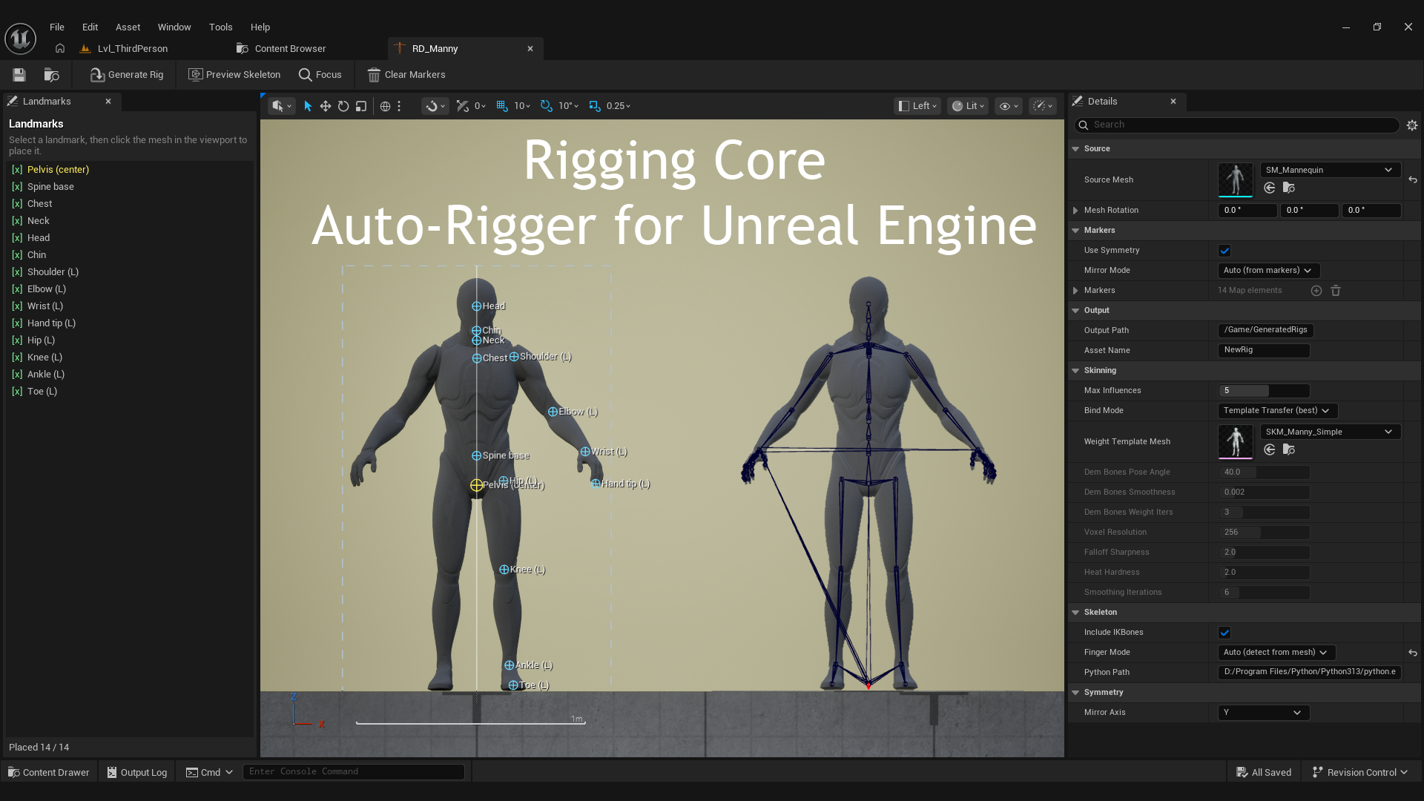Open the Show flags eye dropdown
The height and width of the screenshot is (801, 1424).
point(1009,106)
